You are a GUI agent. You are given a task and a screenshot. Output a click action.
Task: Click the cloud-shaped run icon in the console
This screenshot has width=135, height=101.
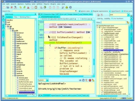point(80,80)
